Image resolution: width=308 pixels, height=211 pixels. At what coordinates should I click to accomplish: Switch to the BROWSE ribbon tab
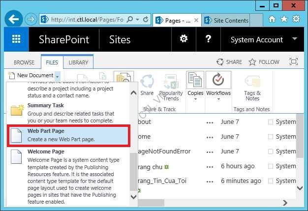24,62
